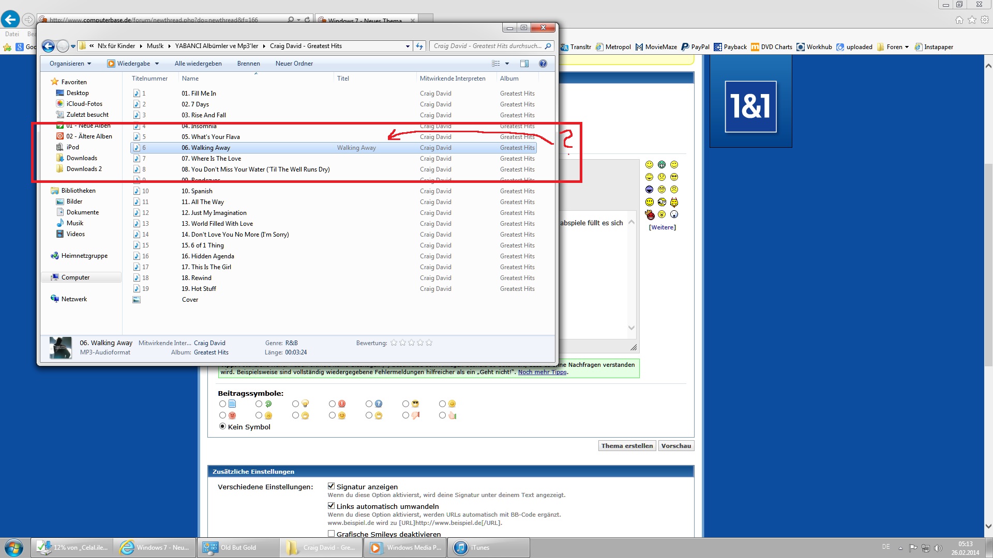Image resolution: width=993 pixels, height=558 pixels.
Task: Click the Explorer back navigation arrow
Action: tap(48, 47)
